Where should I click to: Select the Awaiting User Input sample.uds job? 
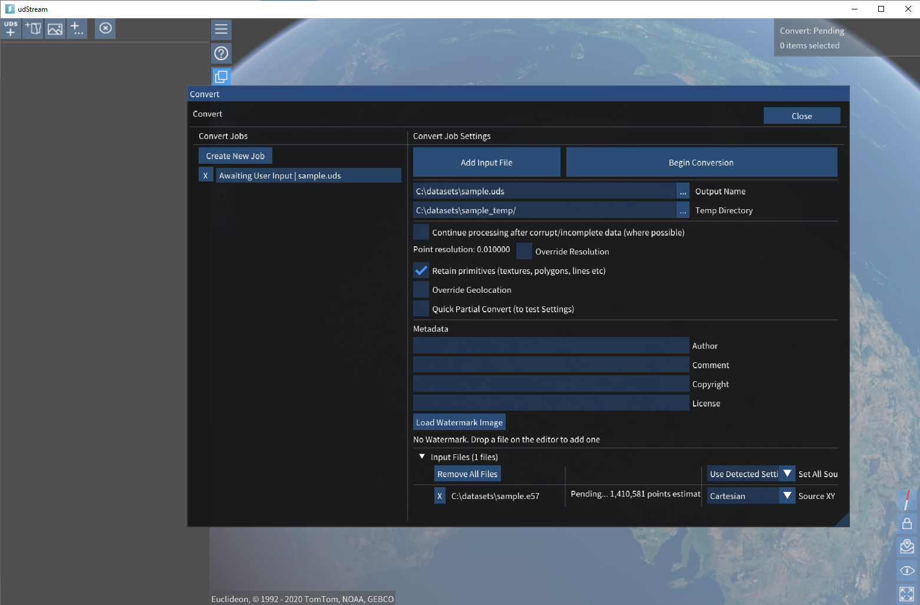(309, 176)
